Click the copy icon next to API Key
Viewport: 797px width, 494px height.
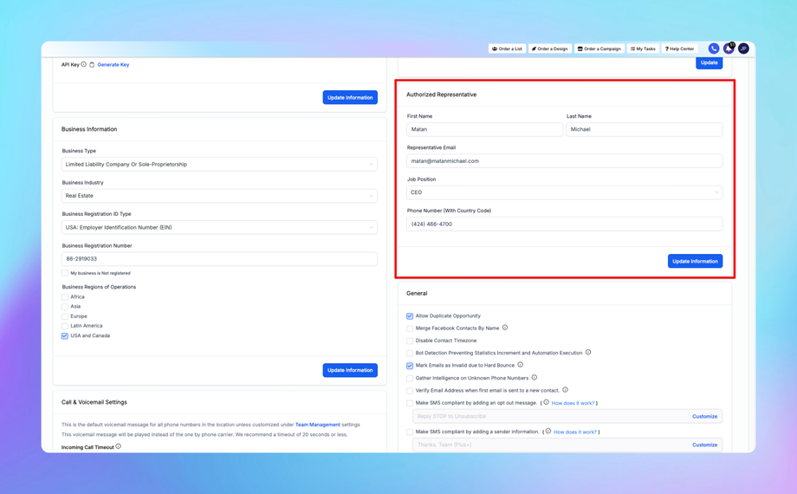point(92,65)
